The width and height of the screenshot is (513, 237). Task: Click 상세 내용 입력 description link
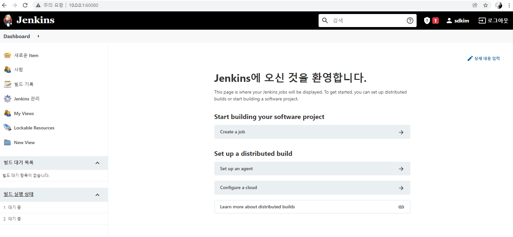point(487,58)
